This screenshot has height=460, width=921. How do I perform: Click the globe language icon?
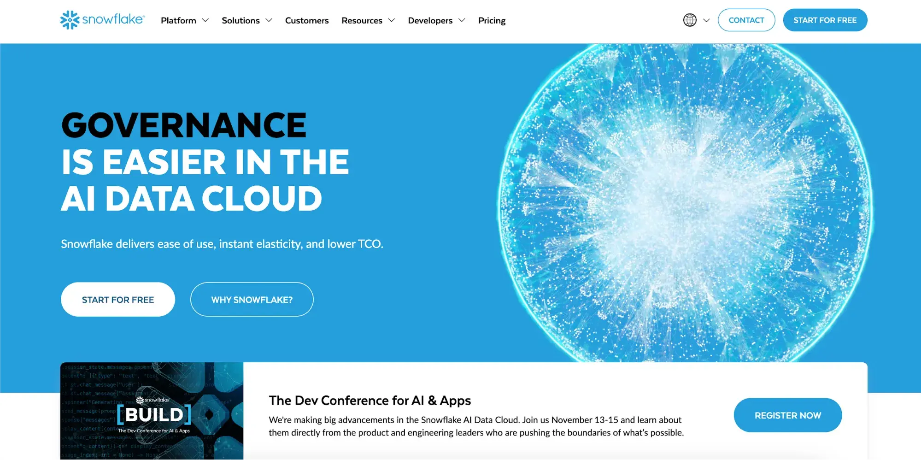click(x=689, y=20)
